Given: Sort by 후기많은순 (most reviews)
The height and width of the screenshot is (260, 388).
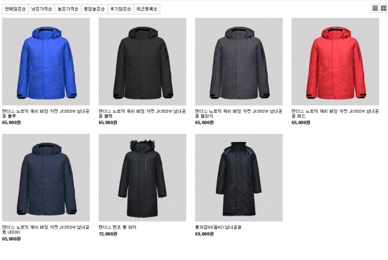Looking at the screenshot, I should (x=120, y=9).
